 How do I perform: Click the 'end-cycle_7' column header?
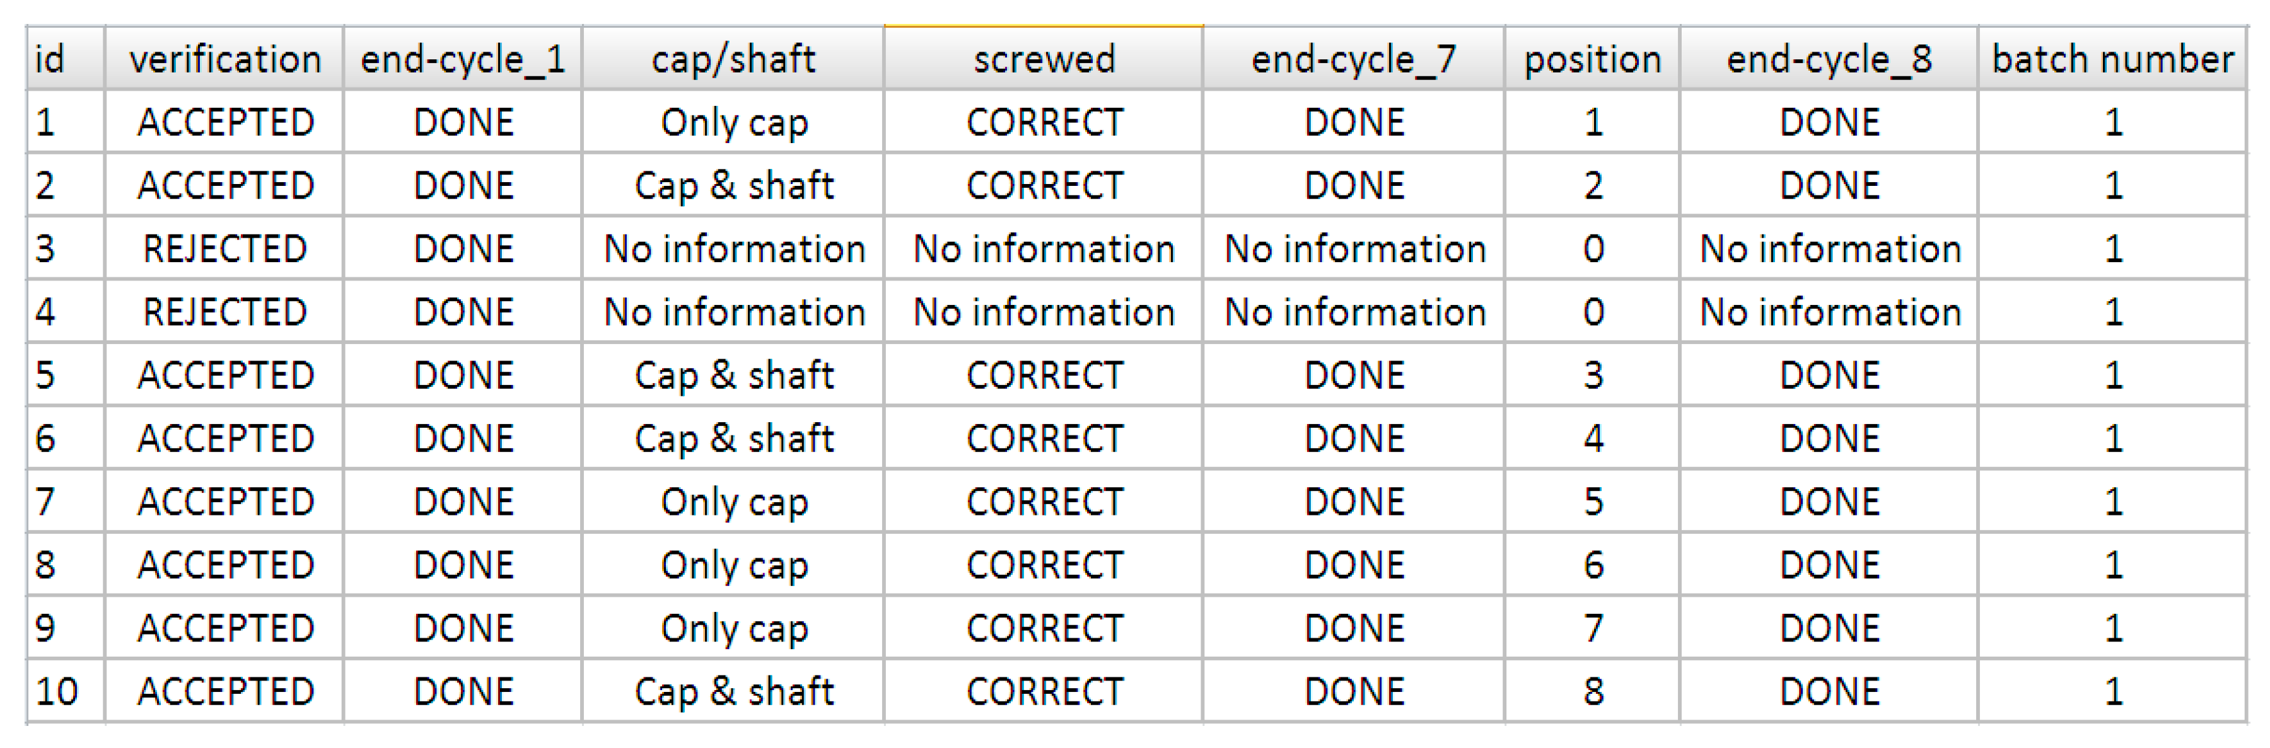point(1354,59)
